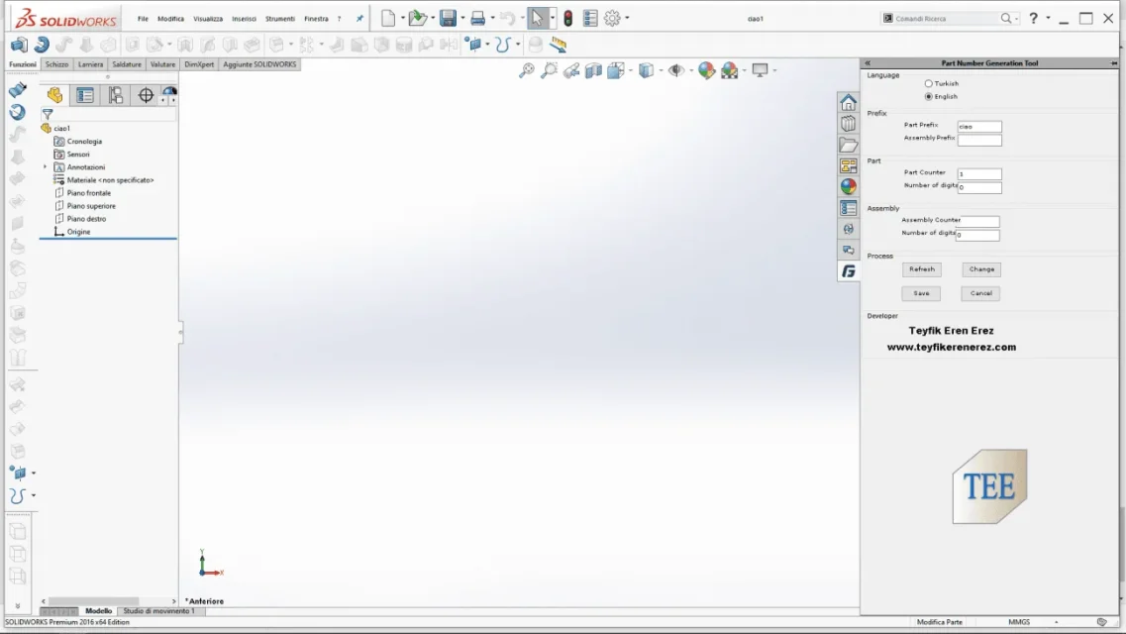1126x634 pixels.
Task: Open the View Settings monitor dropdown arrow
Action: coord(774,70)
